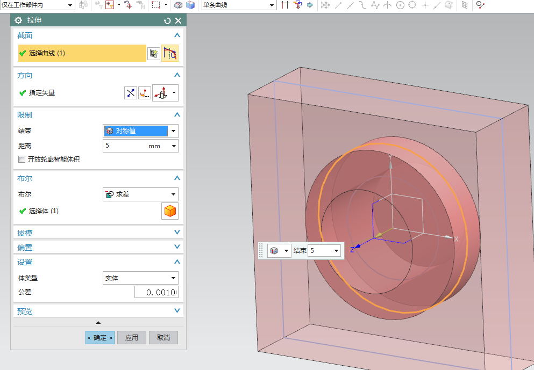Viewport: 534px width, 370px height.
Task: Expand the 拔模 section
Action: point(177,233)
